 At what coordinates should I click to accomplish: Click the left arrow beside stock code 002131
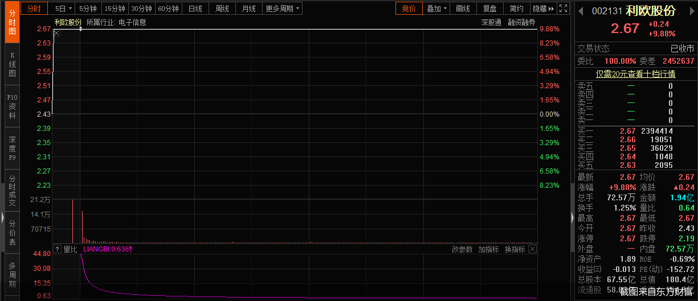point(581,11)
